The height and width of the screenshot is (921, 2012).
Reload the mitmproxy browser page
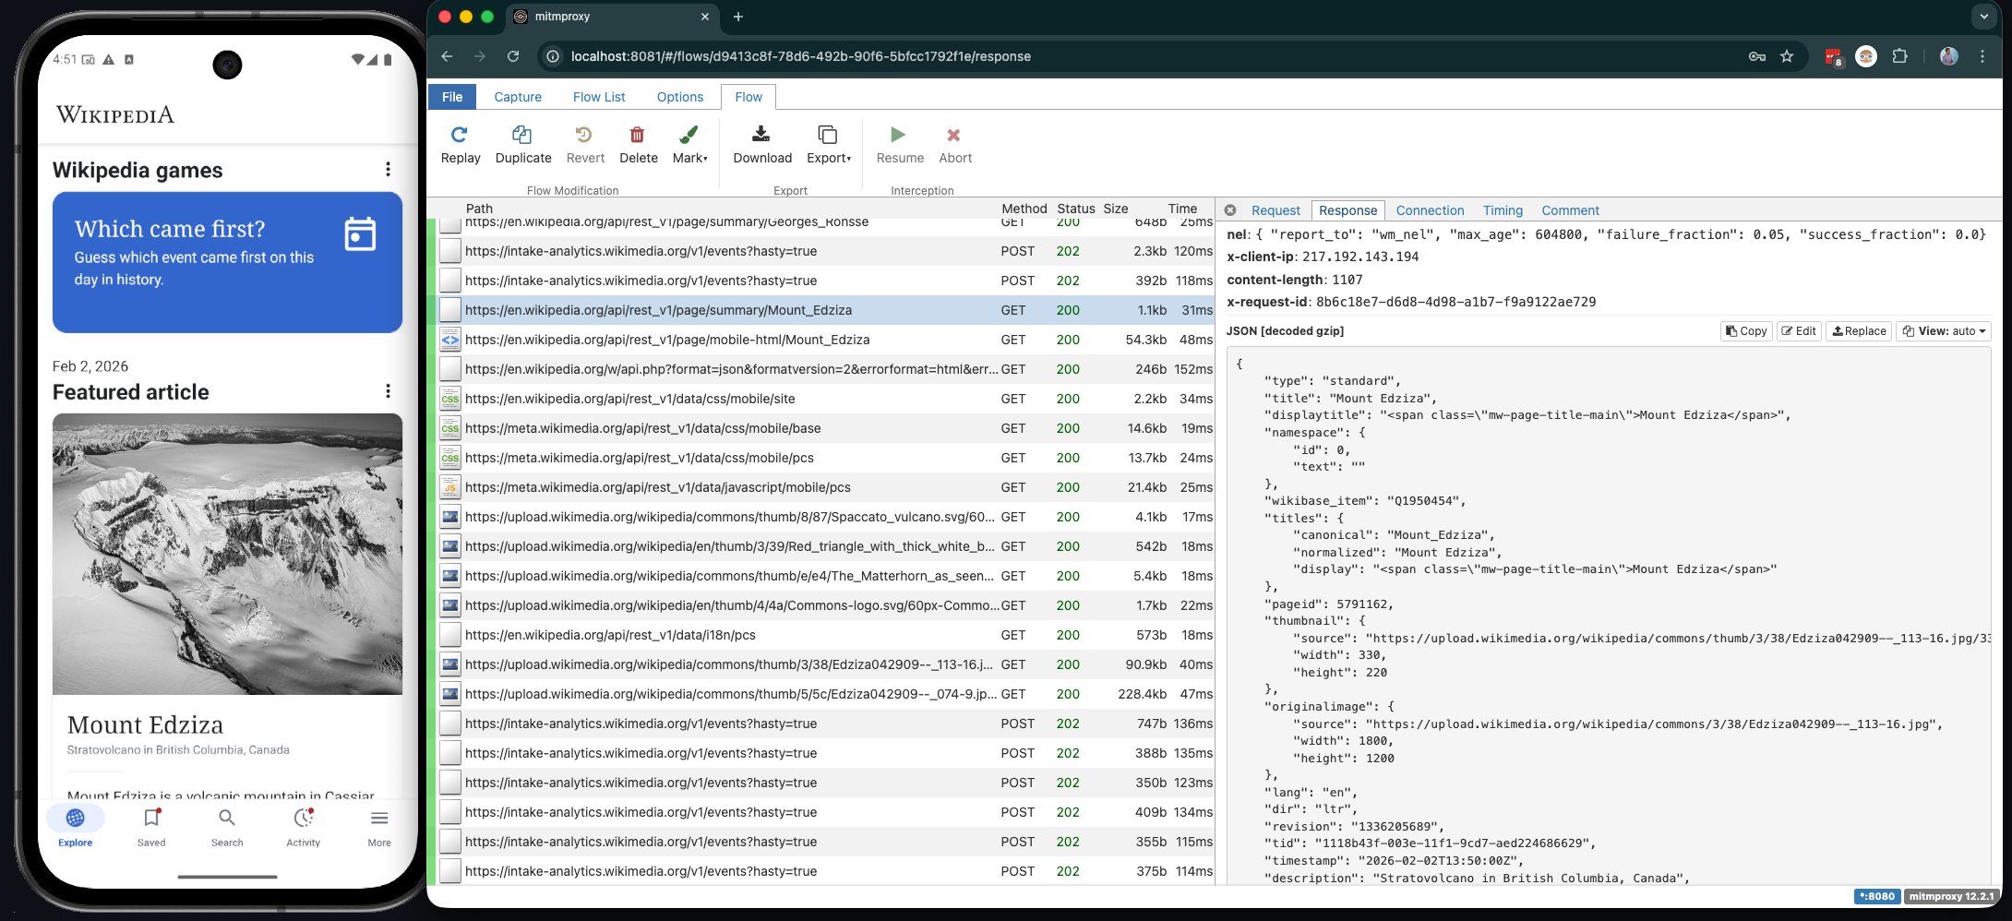click(513, 56)
